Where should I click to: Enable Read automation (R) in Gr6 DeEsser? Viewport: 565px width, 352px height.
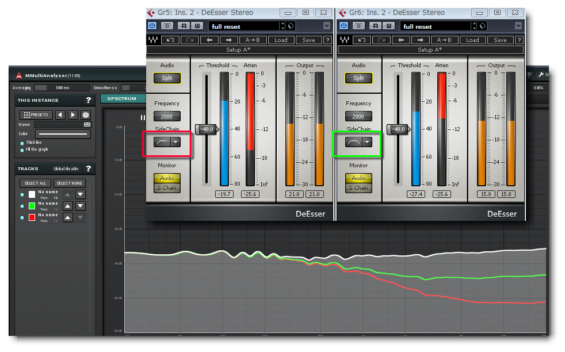(376, 26)
